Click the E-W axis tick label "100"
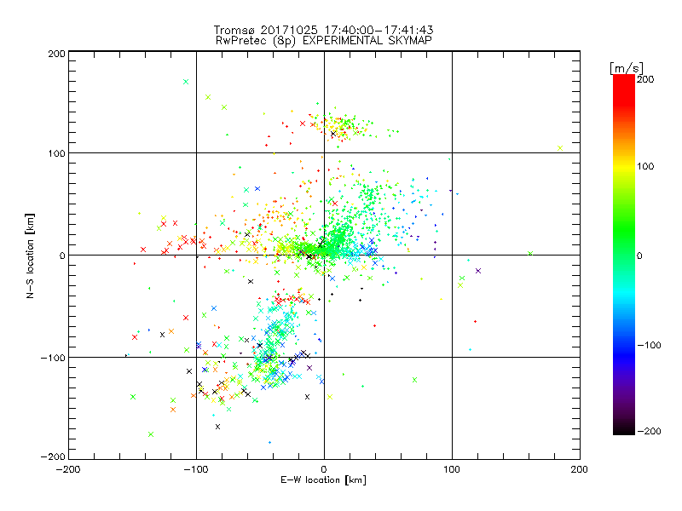This screenshot has width=682, height=511. tap(452, 469)
